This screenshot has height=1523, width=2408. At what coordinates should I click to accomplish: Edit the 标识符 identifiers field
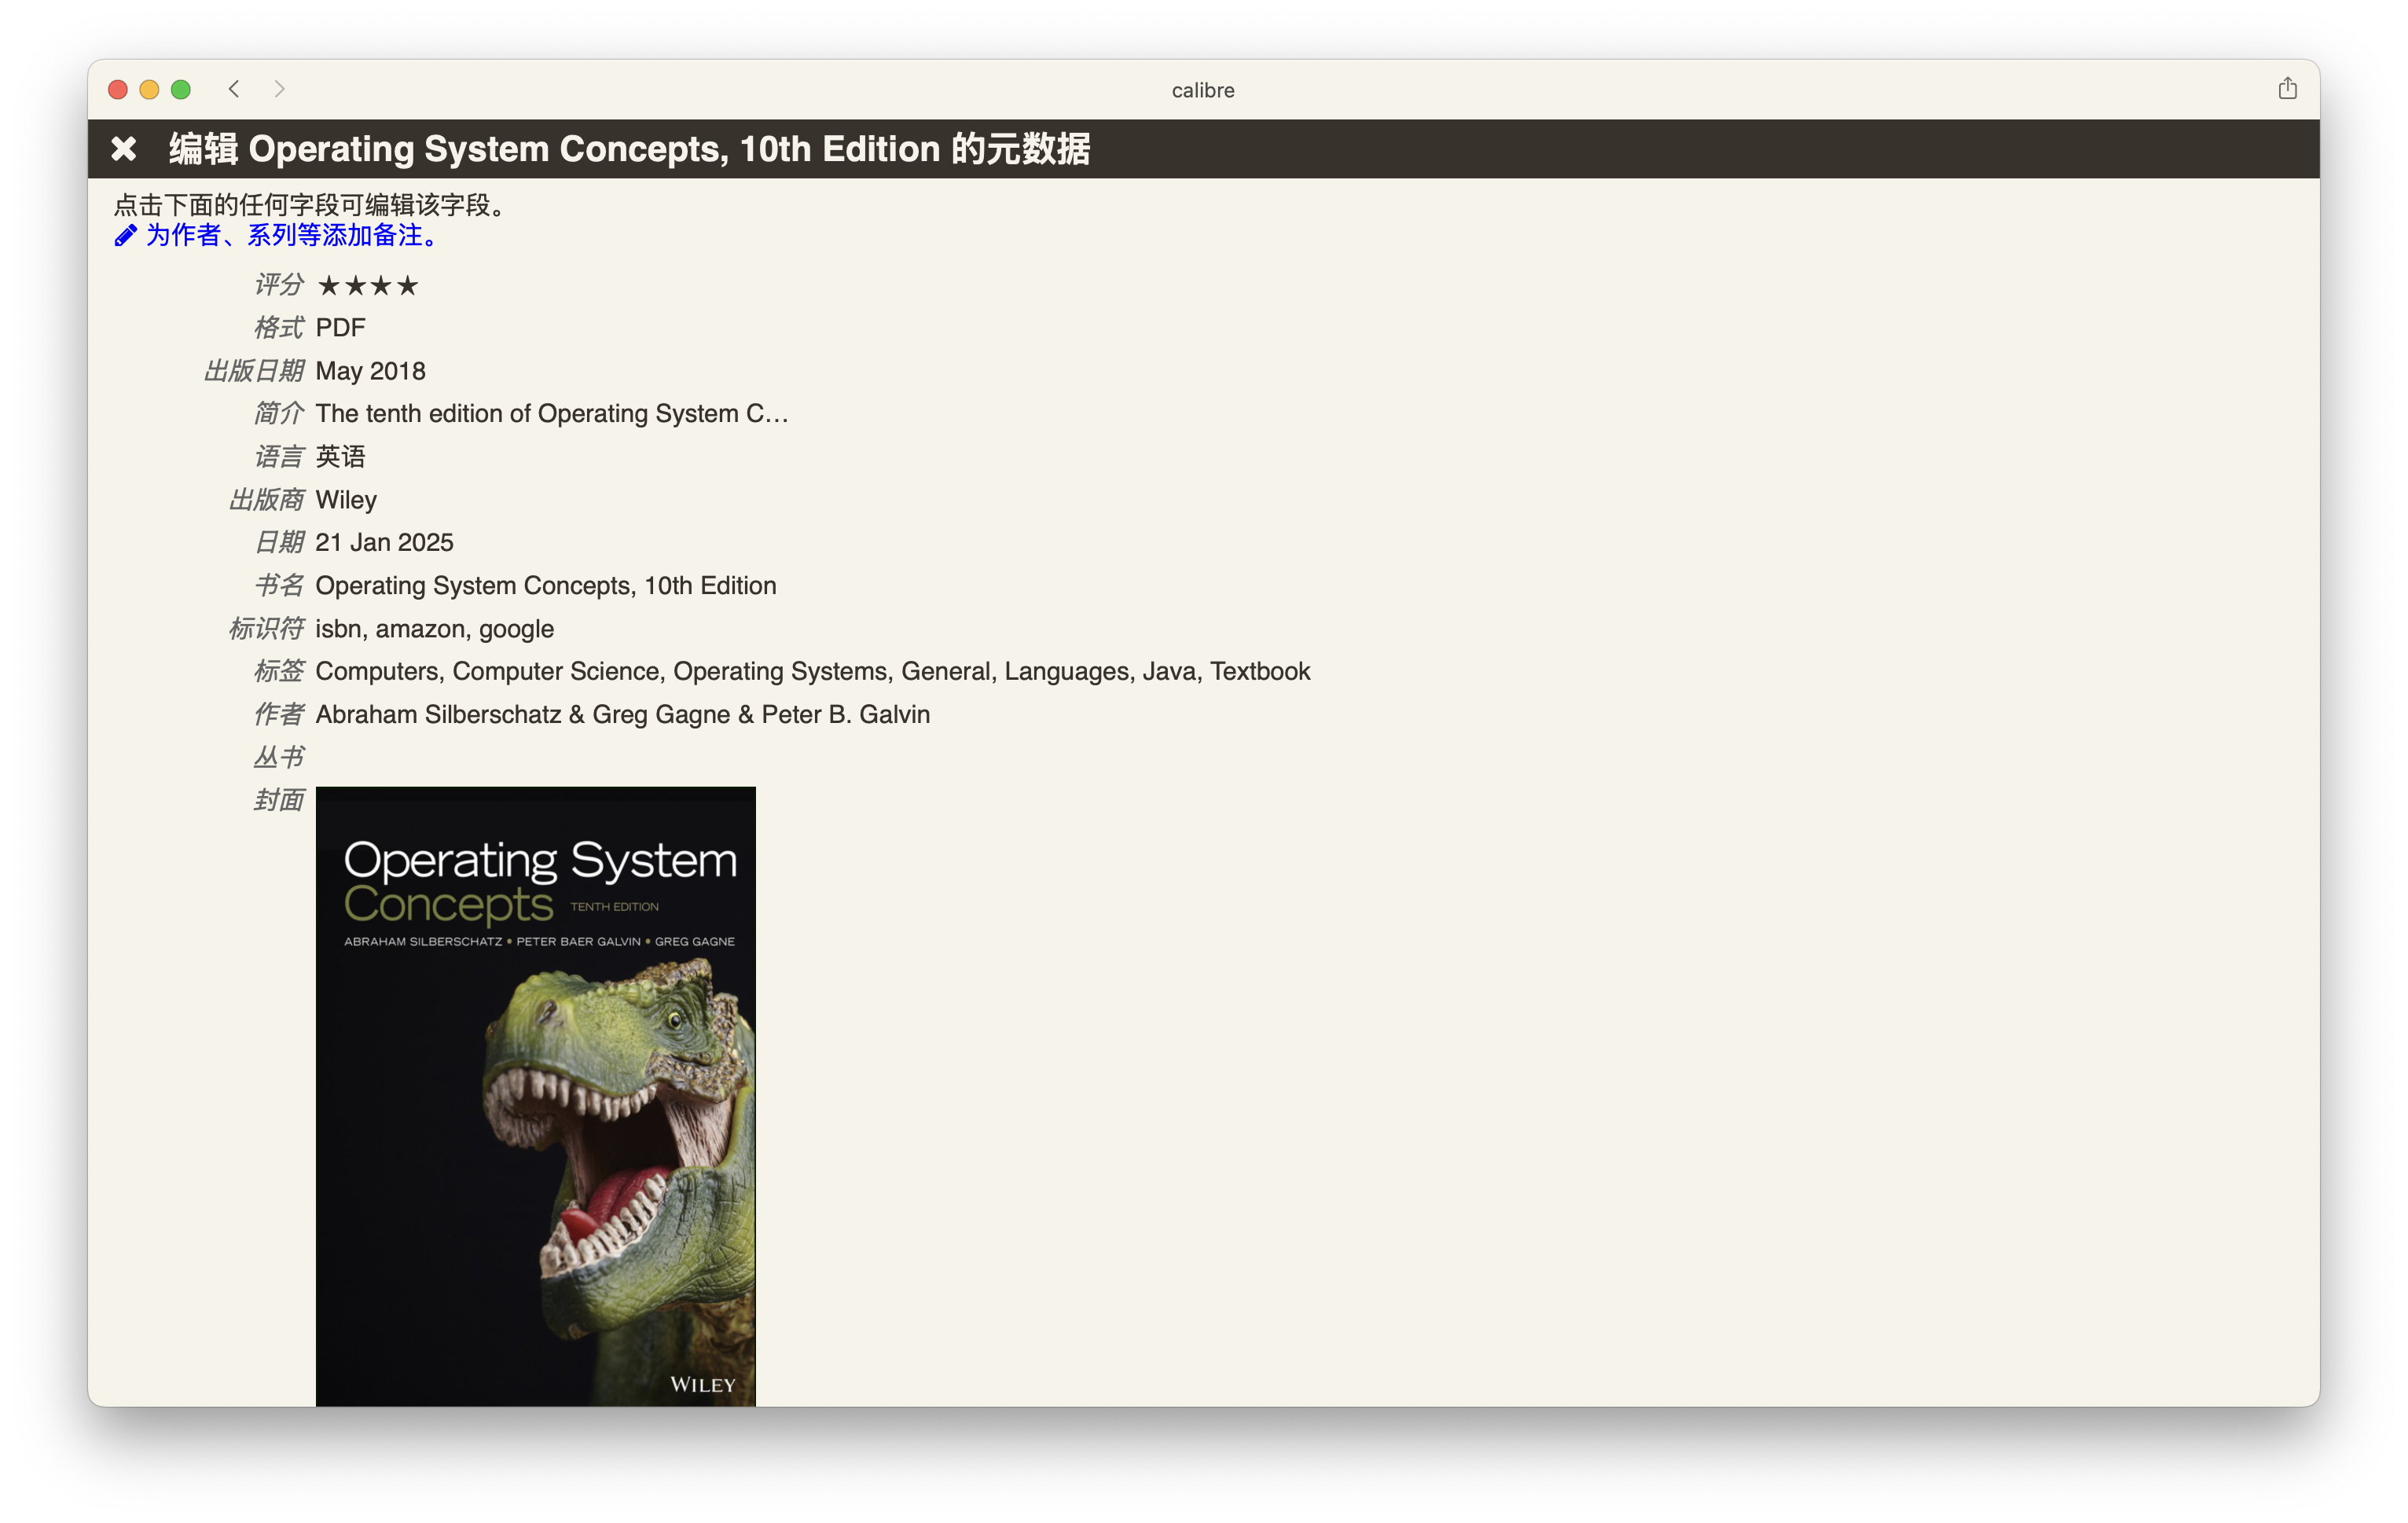point(435,628)
